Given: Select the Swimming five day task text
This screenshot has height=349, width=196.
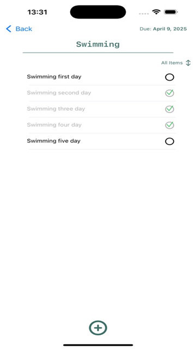Looking at the screenshot, I should click(53, 141).
